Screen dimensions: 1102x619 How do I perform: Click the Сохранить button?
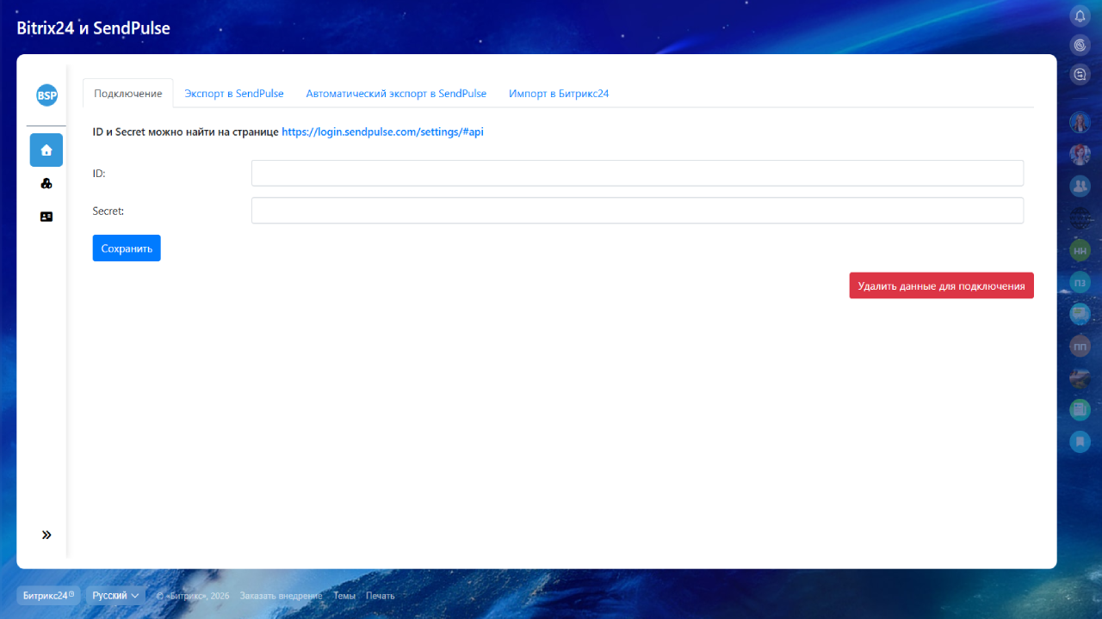[x=127, y=248]
